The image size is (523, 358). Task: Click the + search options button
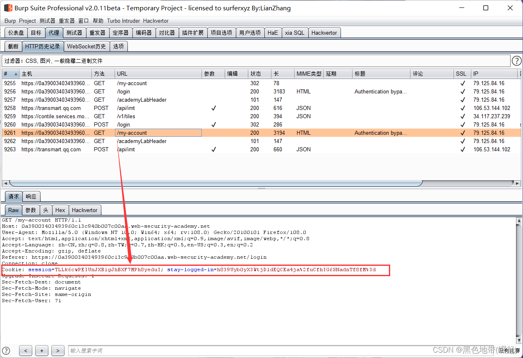tap(42, 351)
